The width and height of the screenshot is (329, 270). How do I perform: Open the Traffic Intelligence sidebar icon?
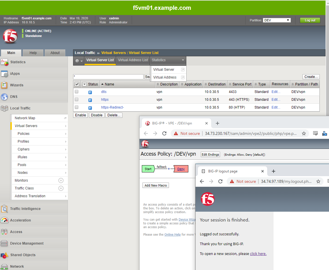click(x=4, y=209)
